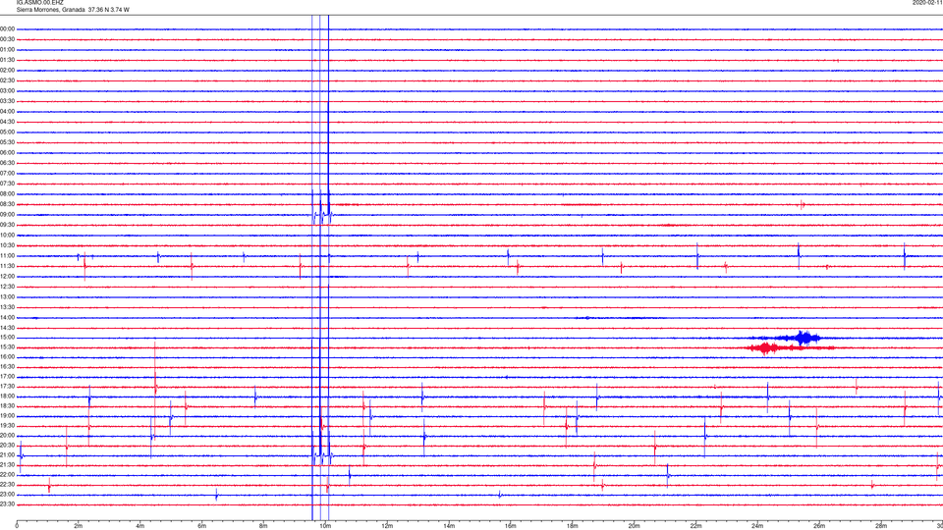Click the 2m tick label on the axis
Viewport: 943px width, 530px height.
pyautogui.click(x=79, y=526)
